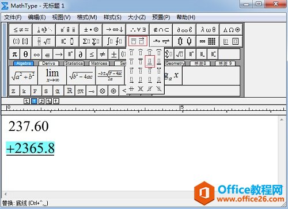Open the 编辑(E) menu
The height and width of the screenshot is (209, 288).
point(37,17)
